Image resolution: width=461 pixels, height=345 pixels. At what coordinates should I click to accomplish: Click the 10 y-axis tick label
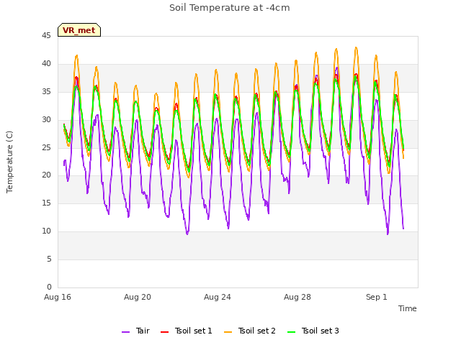(46, 231)
